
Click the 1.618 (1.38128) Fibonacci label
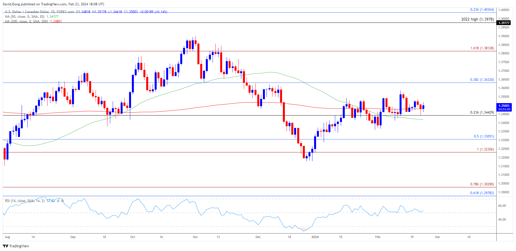(482, 48)
